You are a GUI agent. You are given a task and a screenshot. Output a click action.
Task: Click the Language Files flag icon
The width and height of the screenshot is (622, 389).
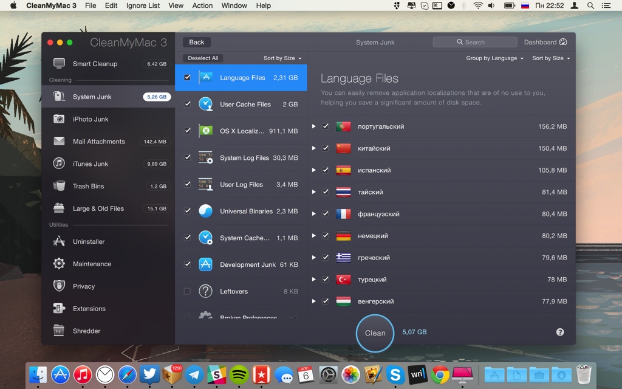tap(205, 77)
